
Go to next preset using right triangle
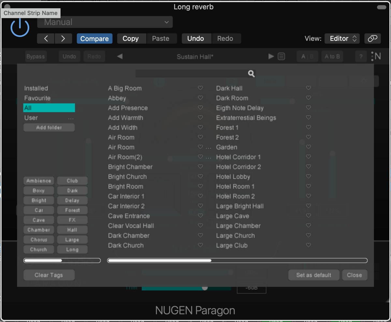[271, 56]
